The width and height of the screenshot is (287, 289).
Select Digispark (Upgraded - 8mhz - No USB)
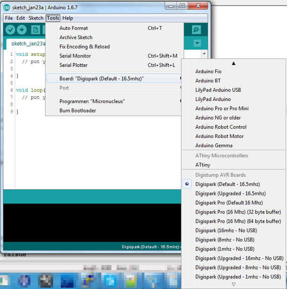pos(234,268)
